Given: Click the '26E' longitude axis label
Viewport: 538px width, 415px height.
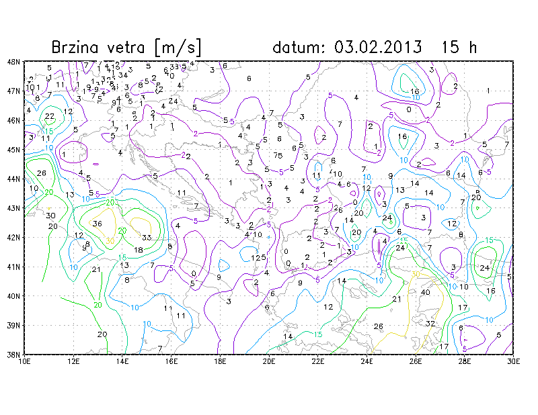Looking at the screenshot, I should point(416,361).
